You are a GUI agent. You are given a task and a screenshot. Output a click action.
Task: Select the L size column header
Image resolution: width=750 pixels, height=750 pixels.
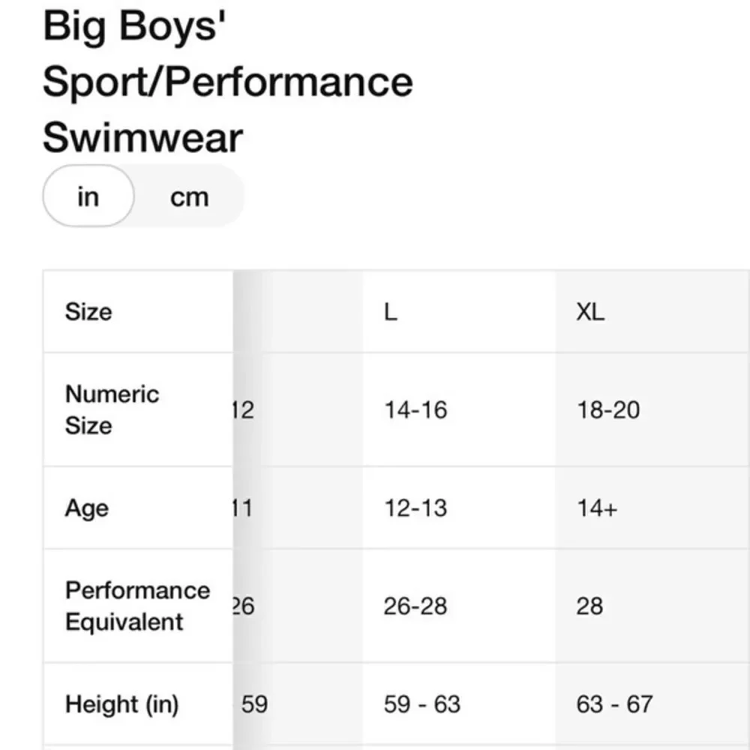tap(391, 312)
